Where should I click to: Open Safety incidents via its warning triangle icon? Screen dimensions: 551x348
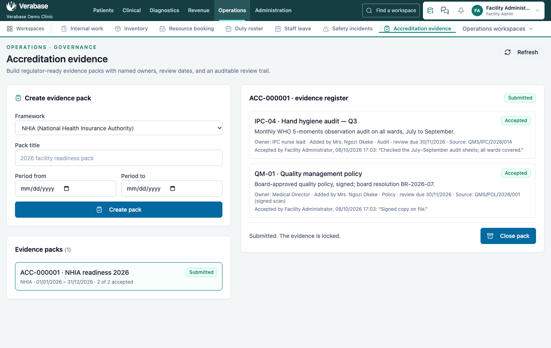point(326,29)
